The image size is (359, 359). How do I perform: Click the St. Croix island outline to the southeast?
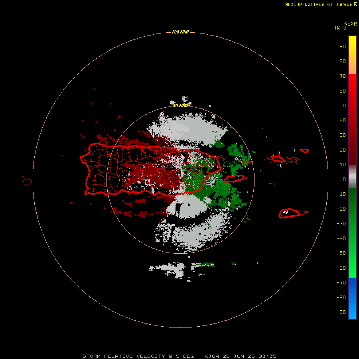pyautogui.click(x=290, y=213)
